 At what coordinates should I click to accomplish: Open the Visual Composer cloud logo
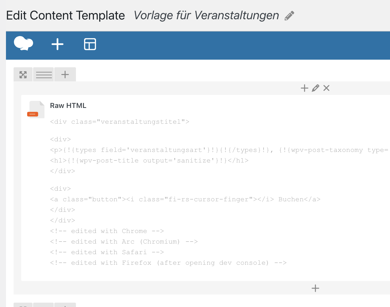click(24, 43)
